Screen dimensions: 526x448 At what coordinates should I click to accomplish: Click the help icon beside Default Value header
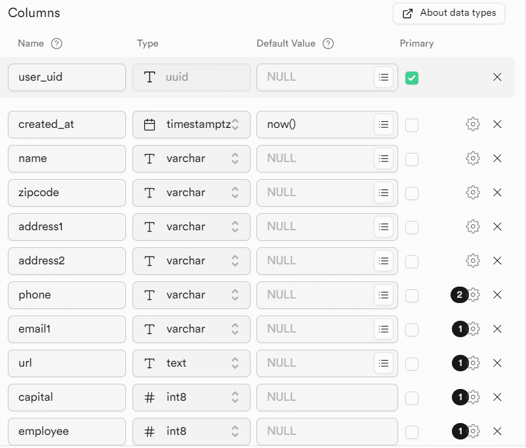pyautogui.click(x=329, y=44)
